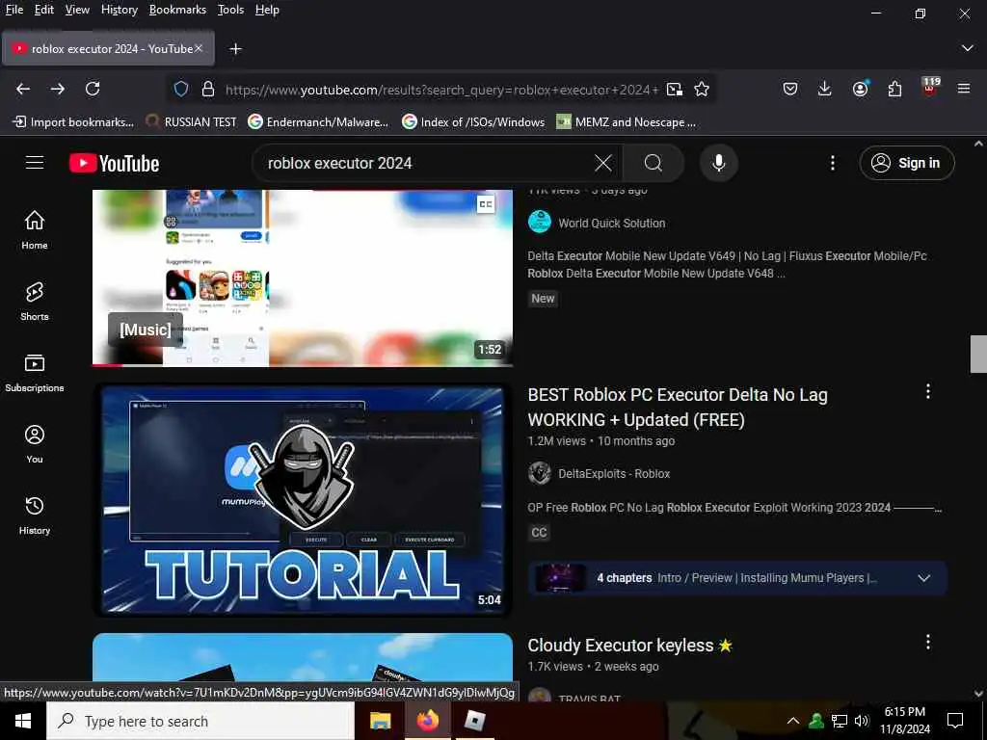
Task: Open the notification center icon
Action: coord(955,721)
